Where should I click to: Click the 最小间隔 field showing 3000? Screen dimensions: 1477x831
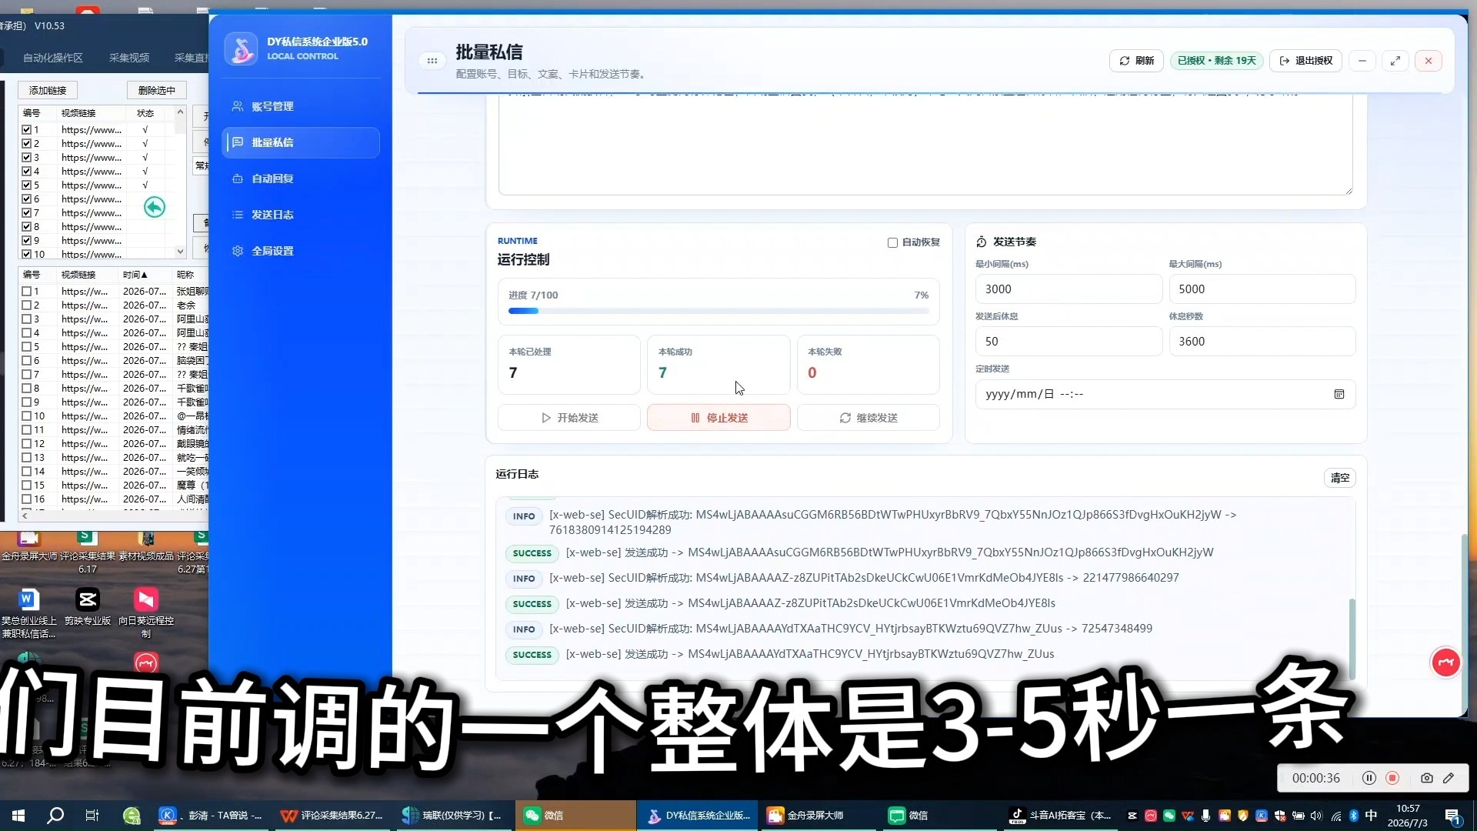(1069, 289)
